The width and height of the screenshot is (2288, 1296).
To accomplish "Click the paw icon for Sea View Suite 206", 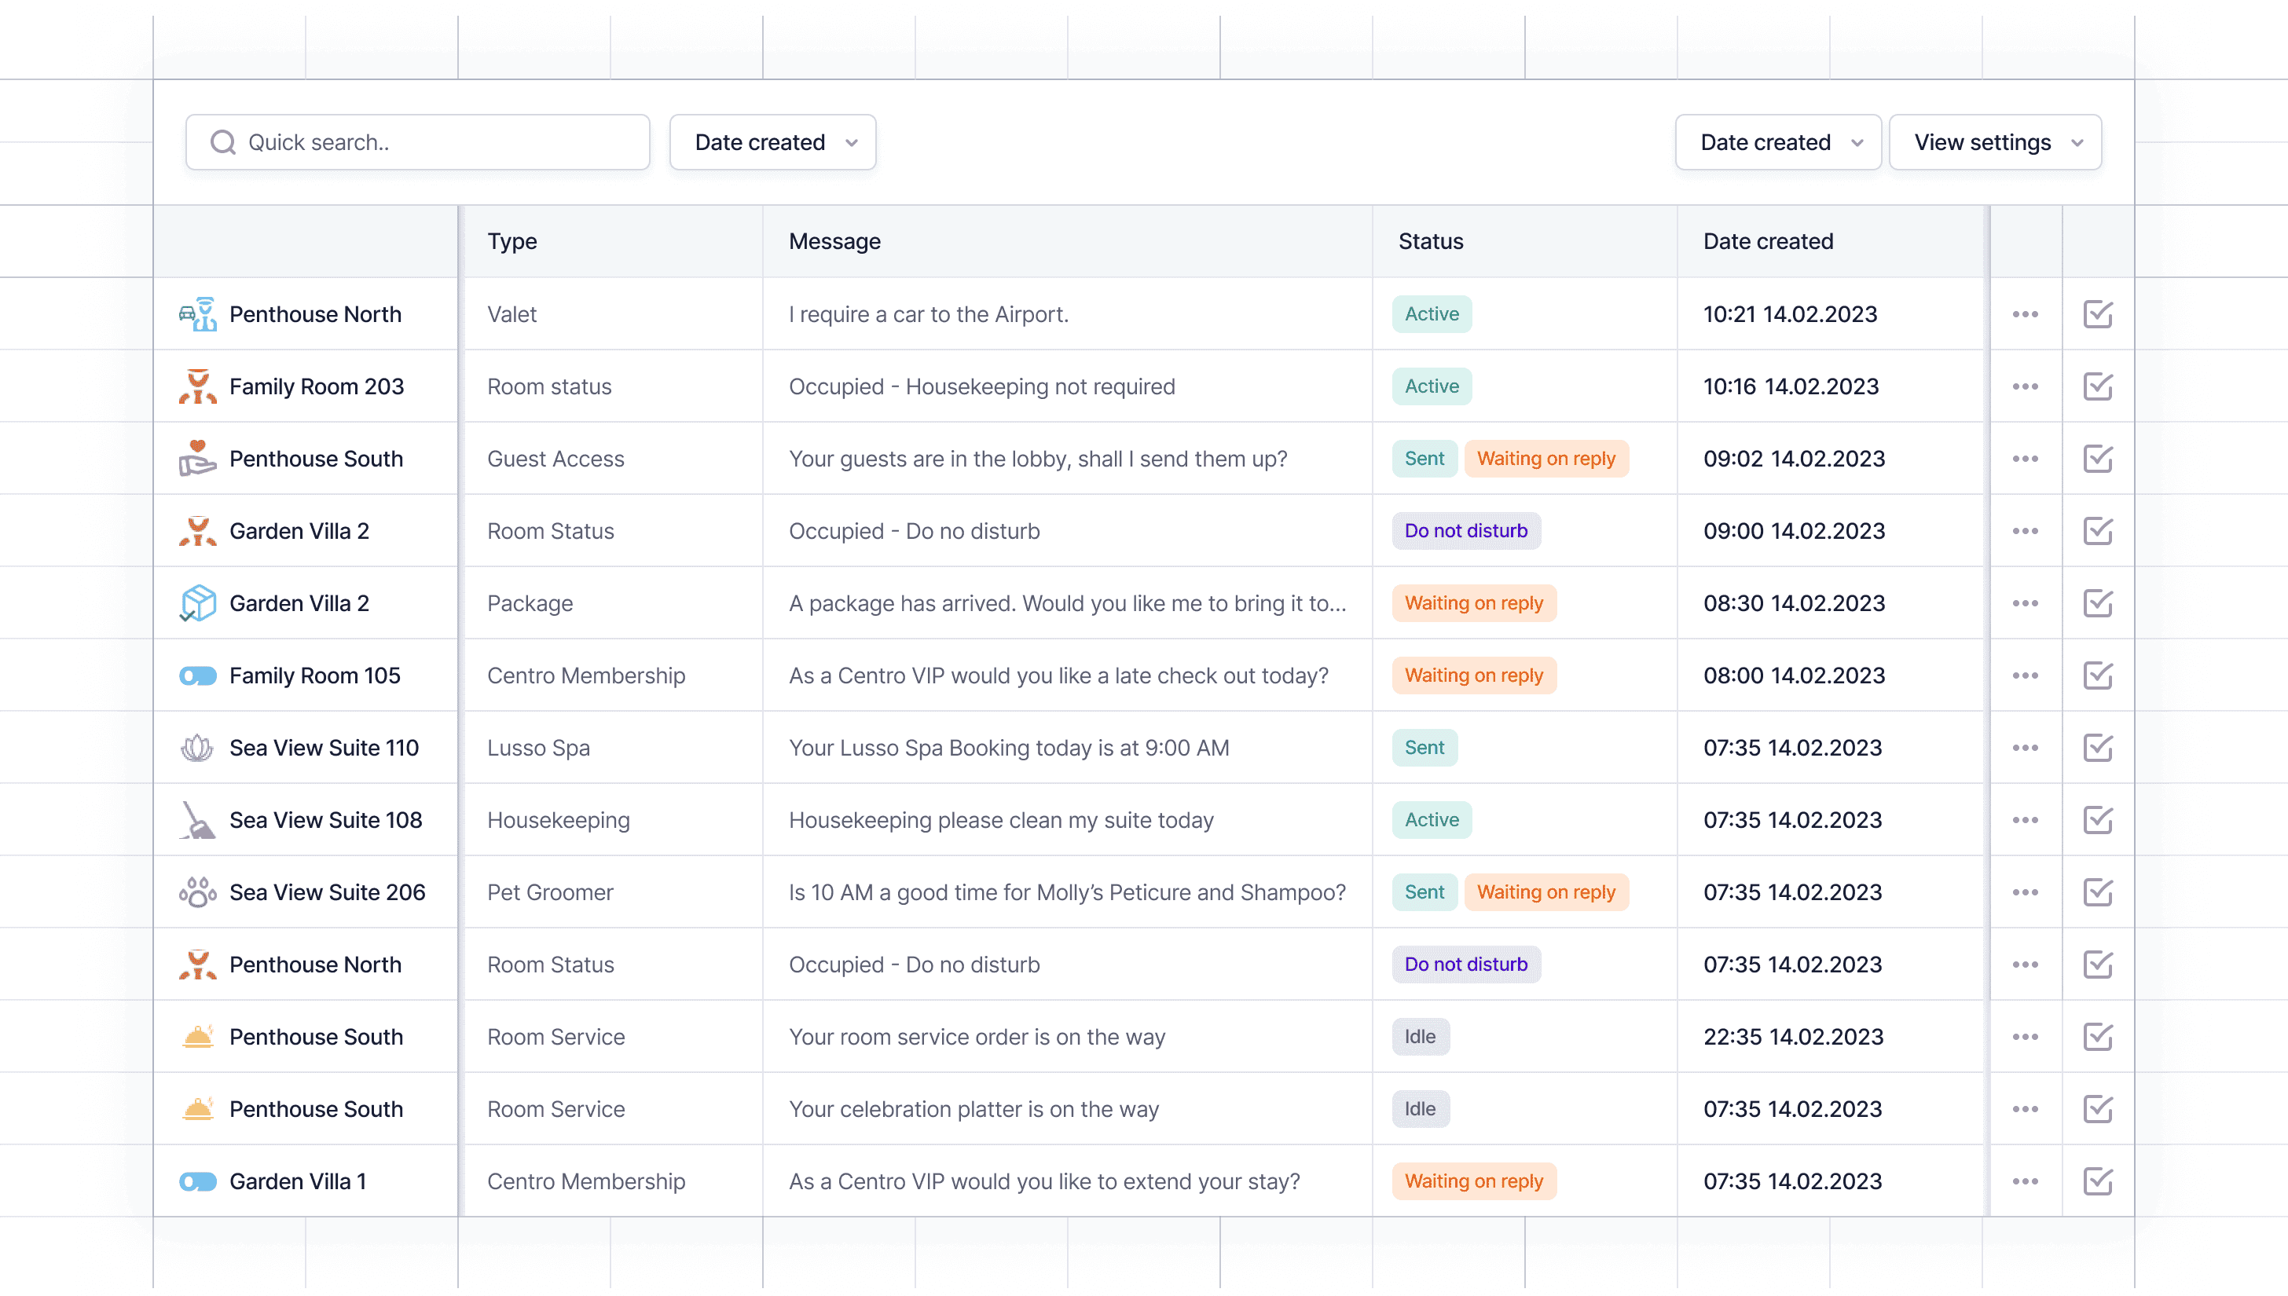I will click(196, 892).
